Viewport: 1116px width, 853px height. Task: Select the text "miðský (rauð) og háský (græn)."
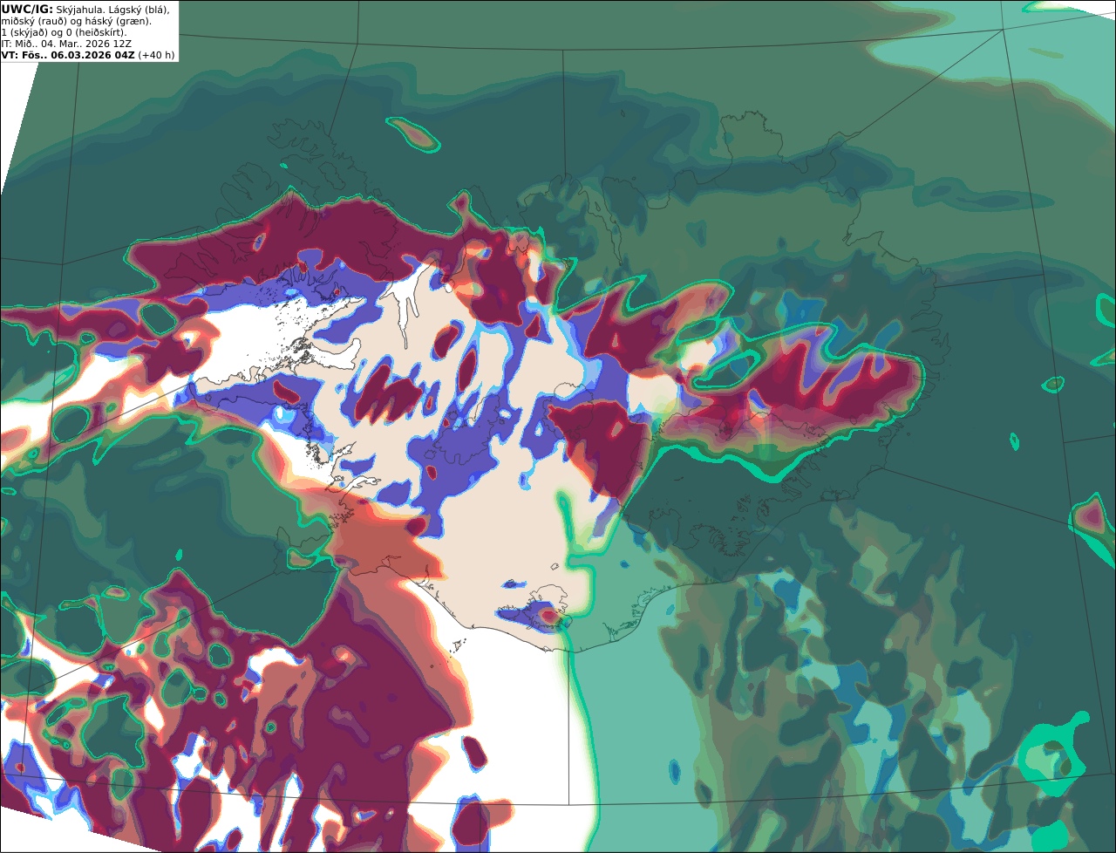tap(77, 21)
